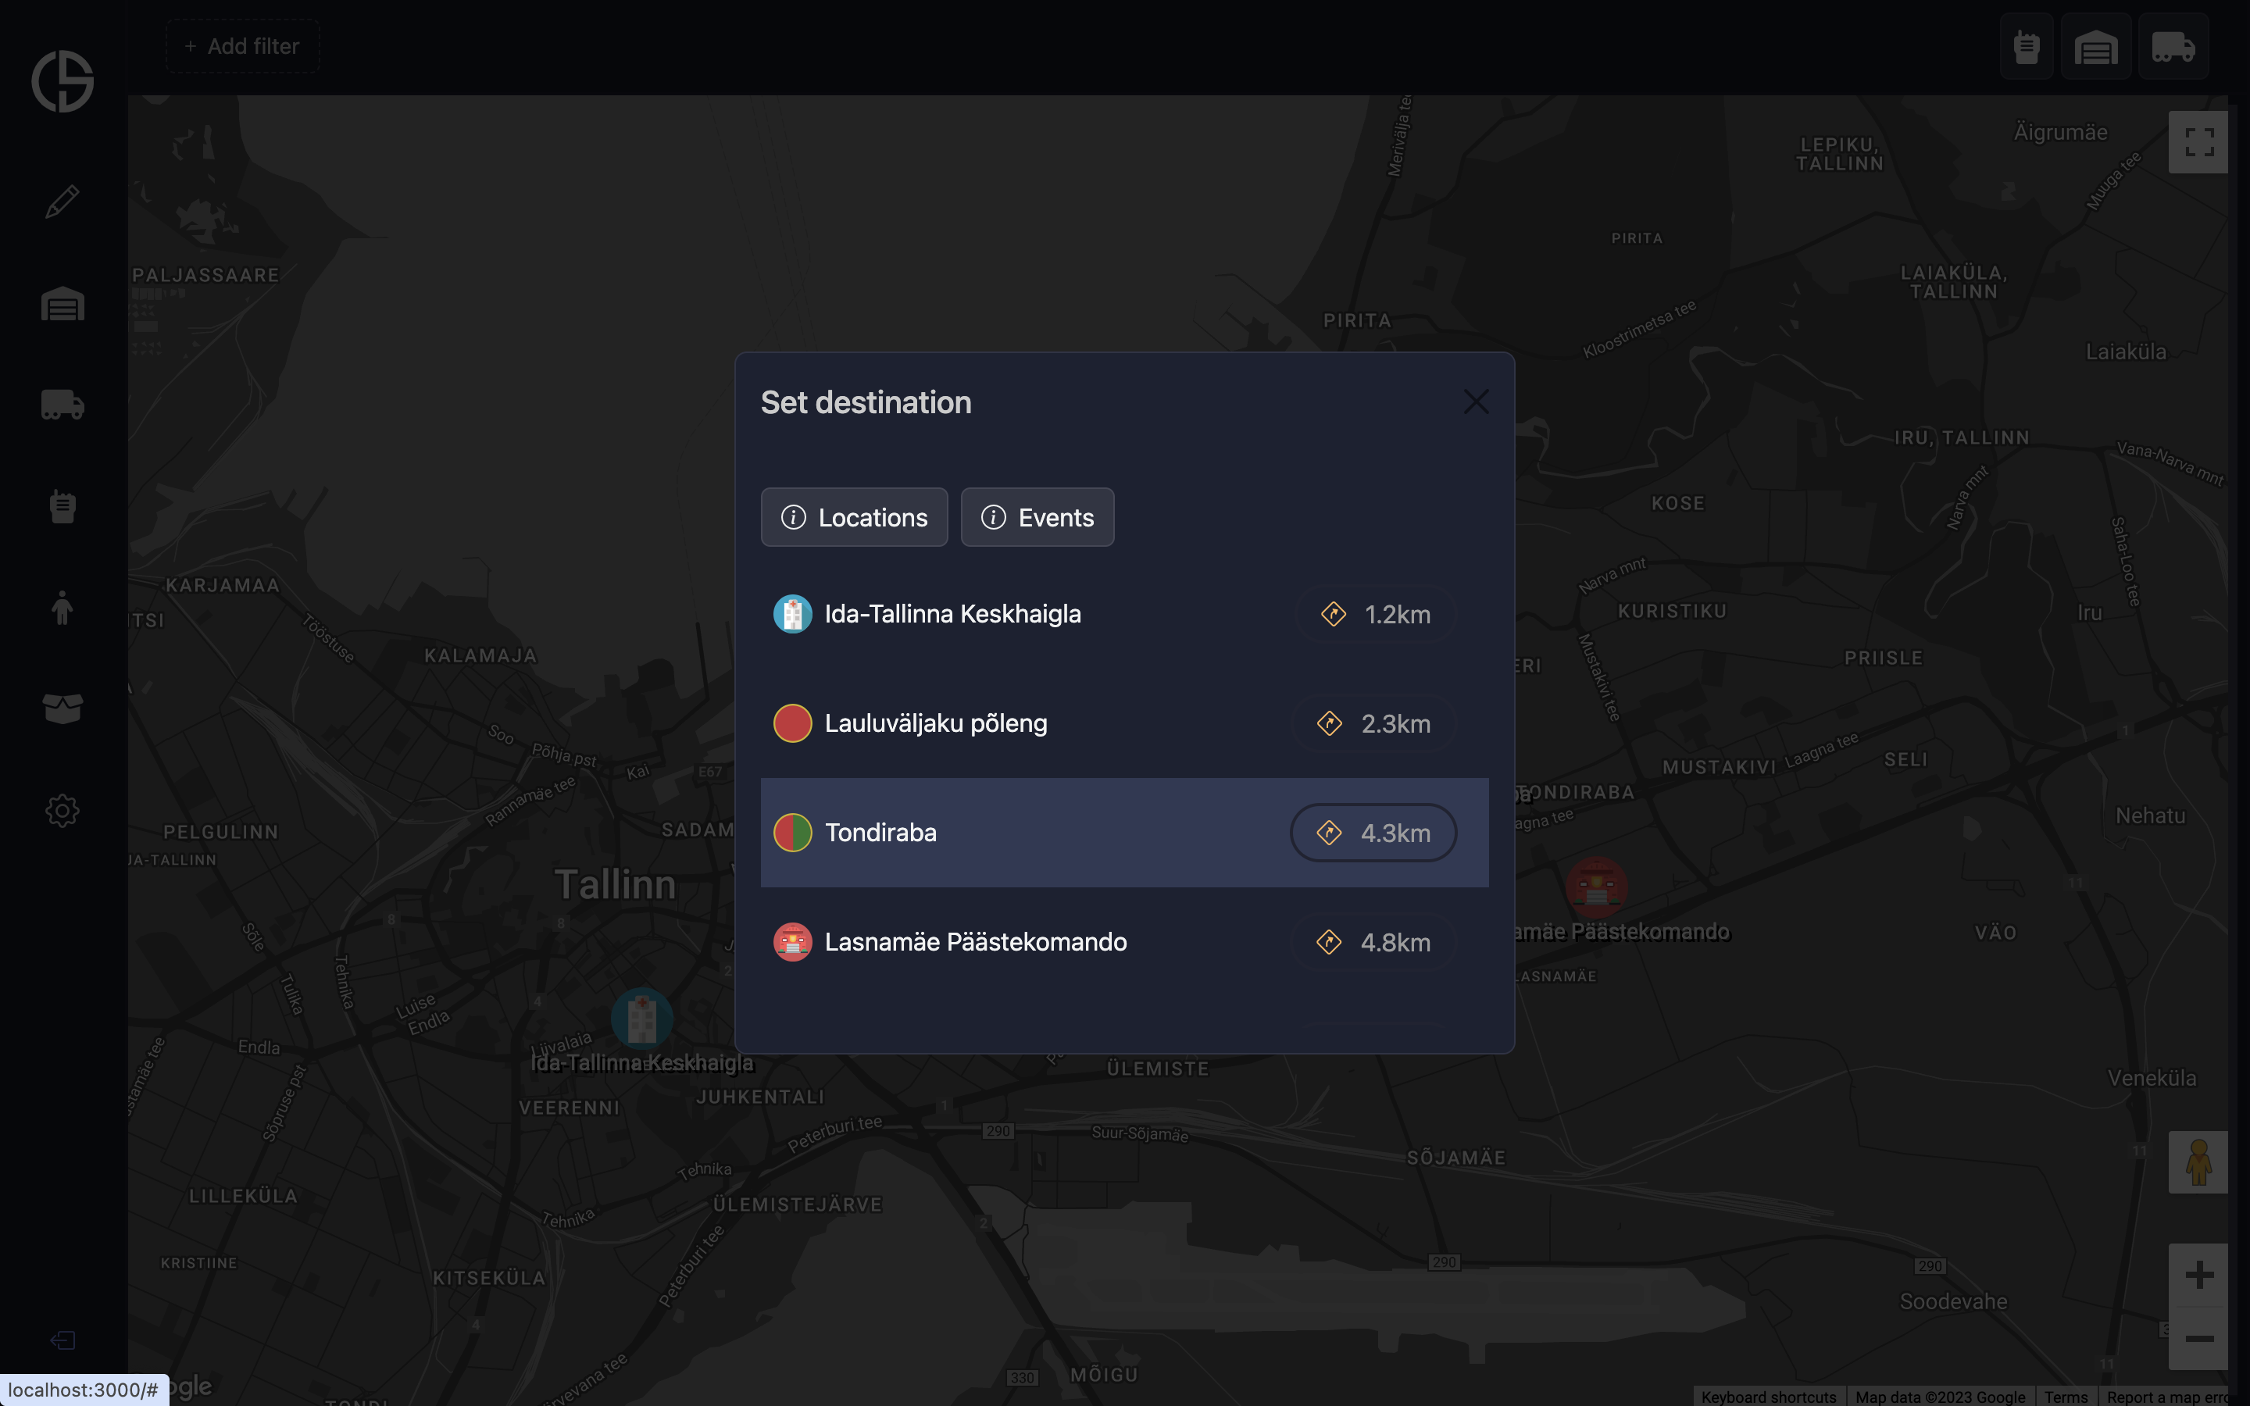
Task: Click the Lauluväljaku põleng red circle swatch
Action: click(792, 723)
